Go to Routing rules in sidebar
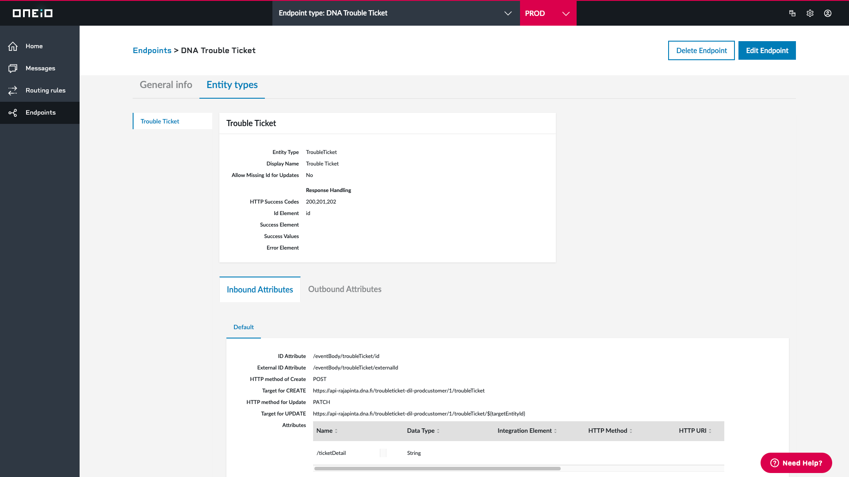Viewport: 849px width, 477px height. (x=40, y=90)
